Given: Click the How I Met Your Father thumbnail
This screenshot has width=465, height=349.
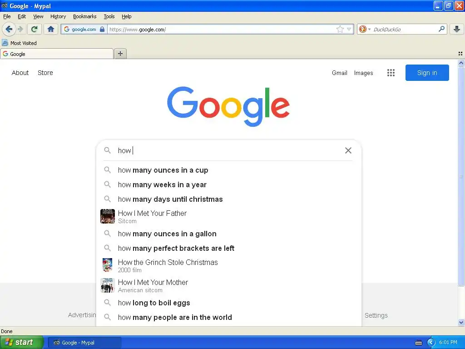Looking at the screenshot, I should pos(108,216).
